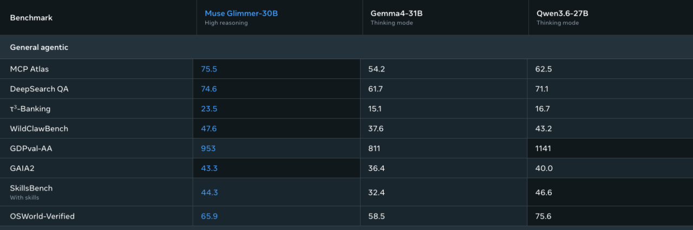The height and width of the screenshot is (230, 693).
Task: Click the 74.6 DeepSearch QA score
Action: click(209, 89)
